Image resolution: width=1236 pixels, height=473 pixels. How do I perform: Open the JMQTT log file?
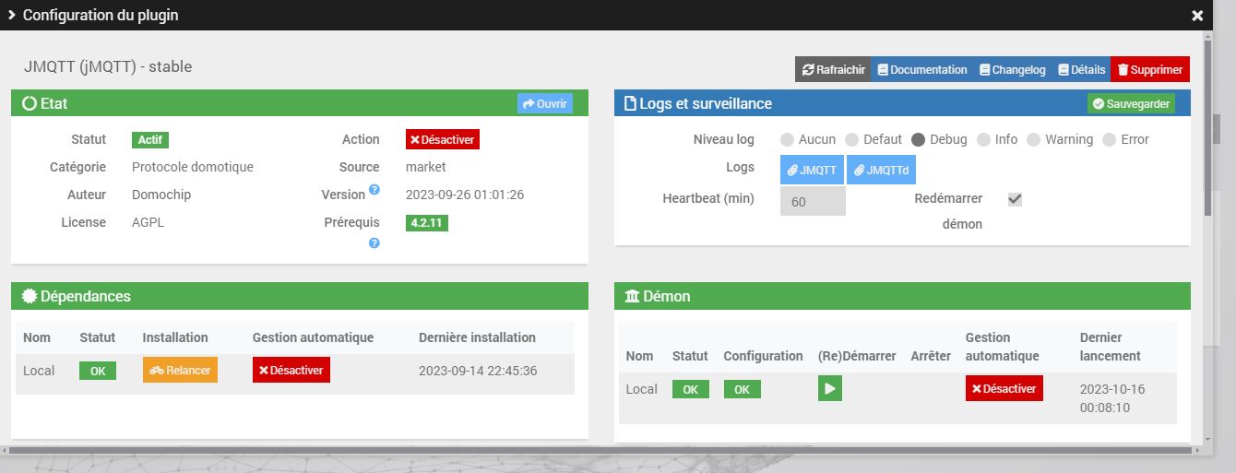coord(812,170)
